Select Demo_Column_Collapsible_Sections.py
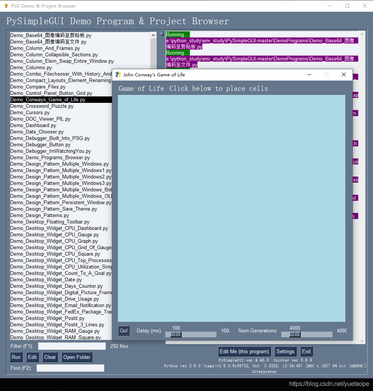 [54, 55]
